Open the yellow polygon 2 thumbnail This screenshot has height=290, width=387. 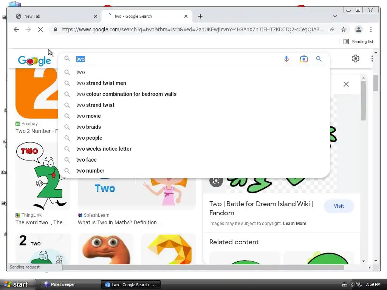[168, 249]
